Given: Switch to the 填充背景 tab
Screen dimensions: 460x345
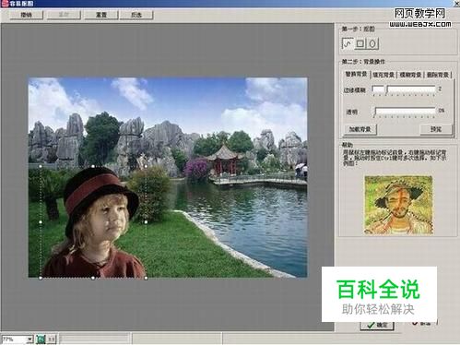Looking at the screenshot, I should coord(383,75).
